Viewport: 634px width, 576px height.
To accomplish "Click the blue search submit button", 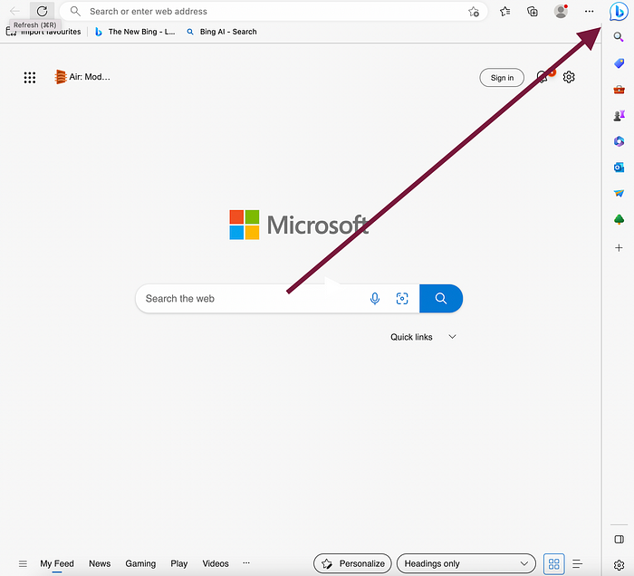I will click(441, 299).
